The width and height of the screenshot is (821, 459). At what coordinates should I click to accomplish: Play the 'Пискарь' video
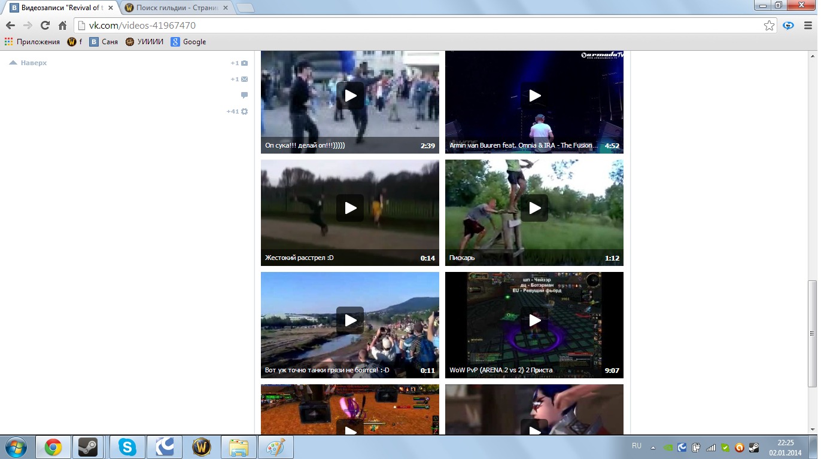tap(534, 208)
